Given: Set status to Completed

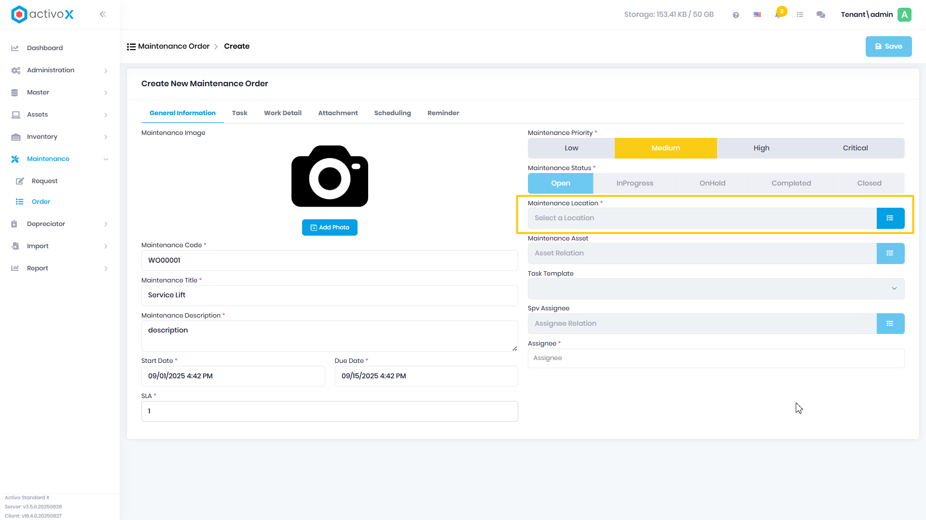Looking at the screenshot, I should pos(791,184).
